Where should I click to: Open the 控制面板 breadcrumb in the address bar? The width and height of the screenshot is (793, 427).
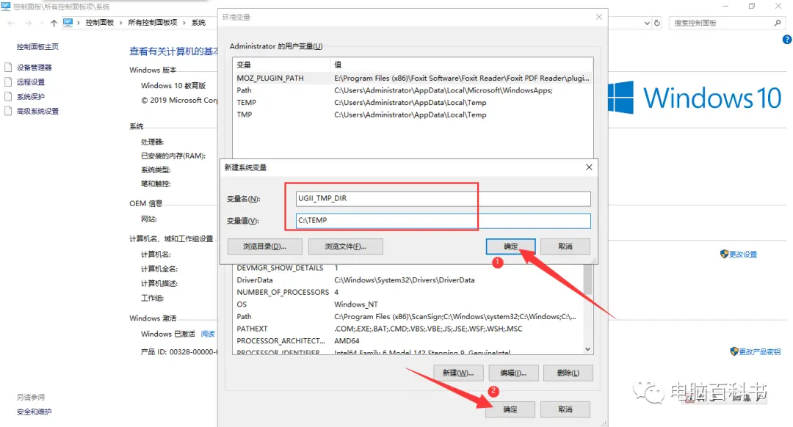pos(100,23)
